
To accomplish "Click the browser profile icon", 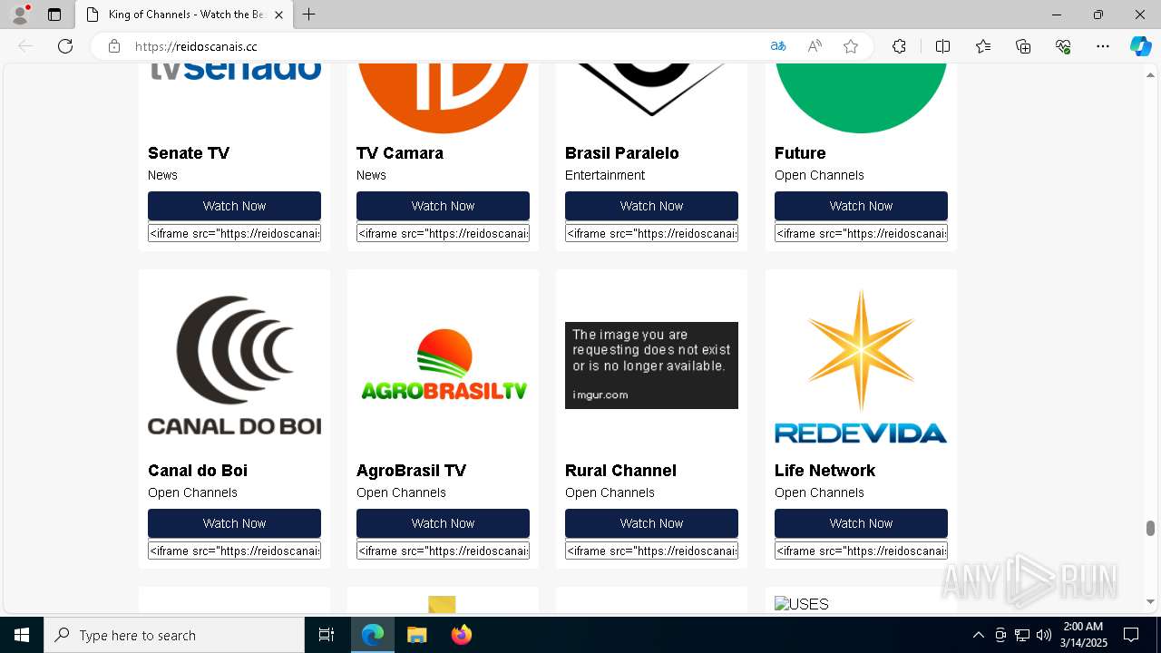I will click(x=20, y=15).
